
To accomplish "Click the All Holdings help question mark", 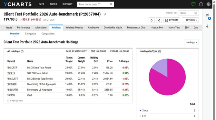I will coord(22,51).
